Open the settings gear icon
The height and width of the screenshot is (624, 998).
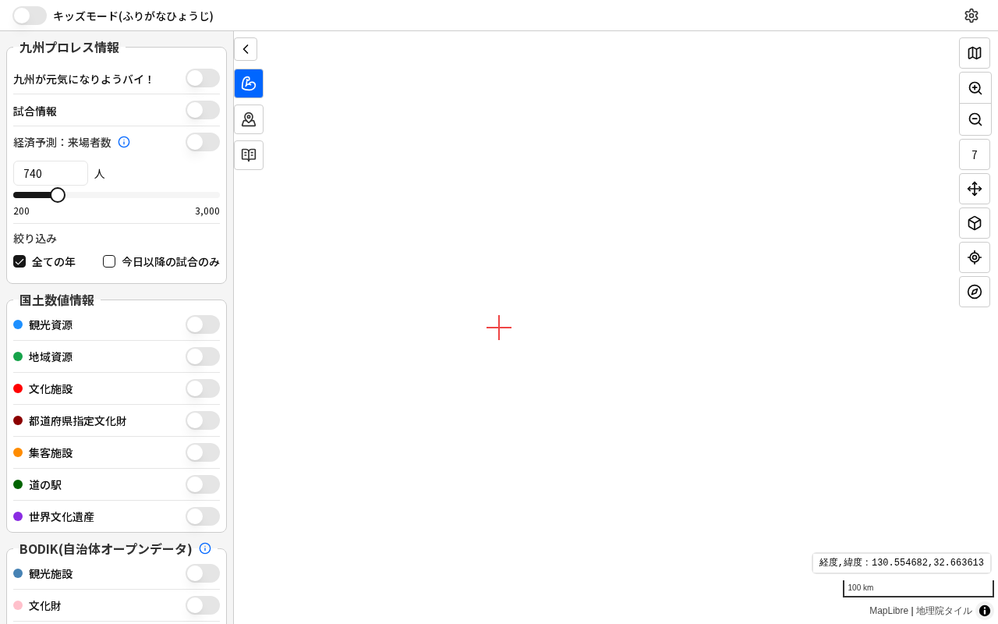971,16
